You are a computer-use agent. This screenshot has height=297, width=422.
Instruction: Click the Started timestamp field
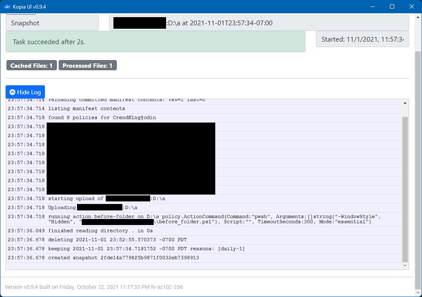click(362, 39)
